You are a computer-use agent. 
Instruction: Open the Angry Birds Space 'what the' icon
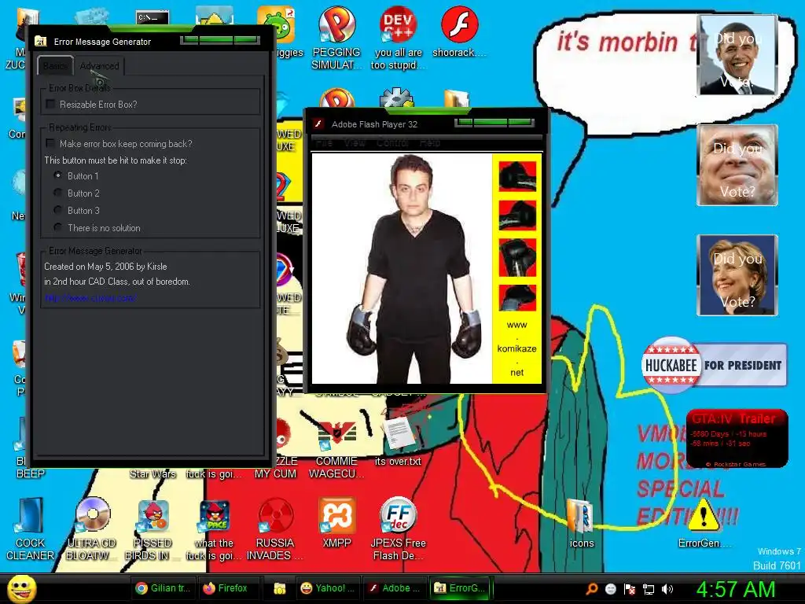tap(214, 529)
